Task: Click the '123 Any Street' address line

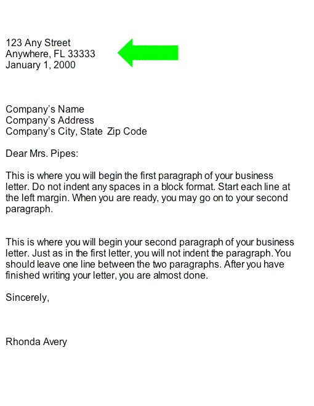Action: (x=38, y=42)
